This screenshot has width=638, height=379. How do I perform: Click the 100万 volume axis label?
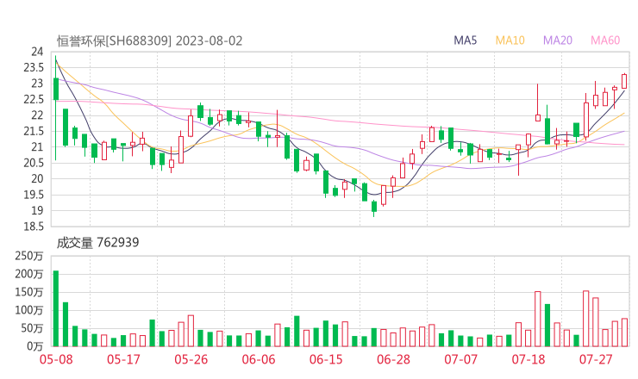29,310
